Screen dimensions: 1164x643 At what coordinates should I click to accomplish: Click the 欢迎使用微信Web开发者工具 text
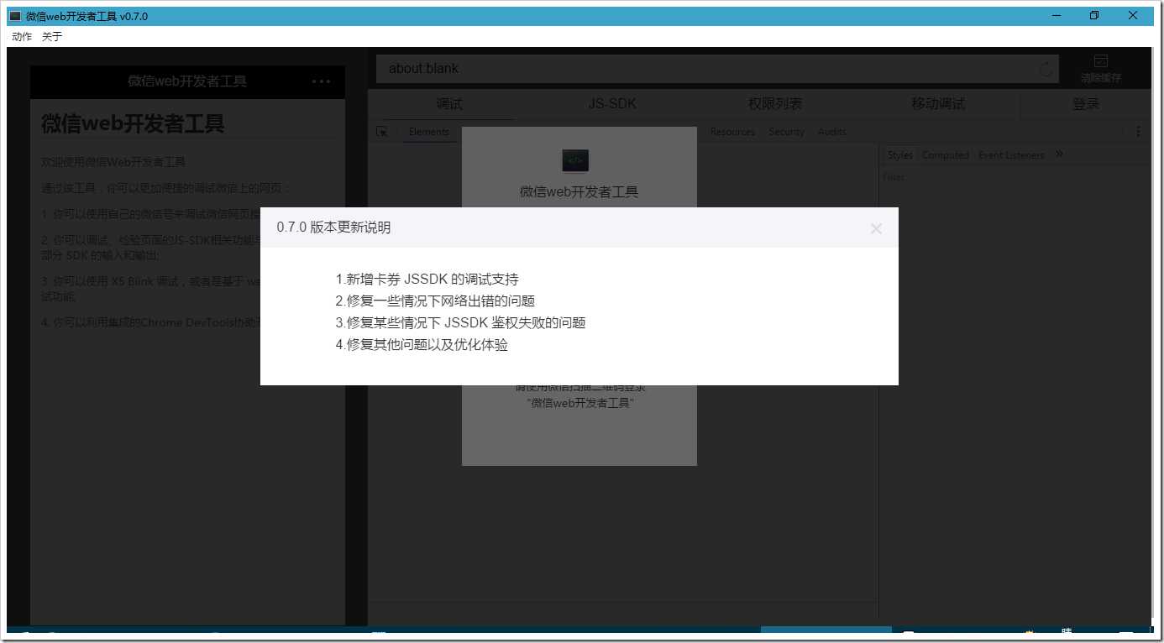click(x=113, y=162)
